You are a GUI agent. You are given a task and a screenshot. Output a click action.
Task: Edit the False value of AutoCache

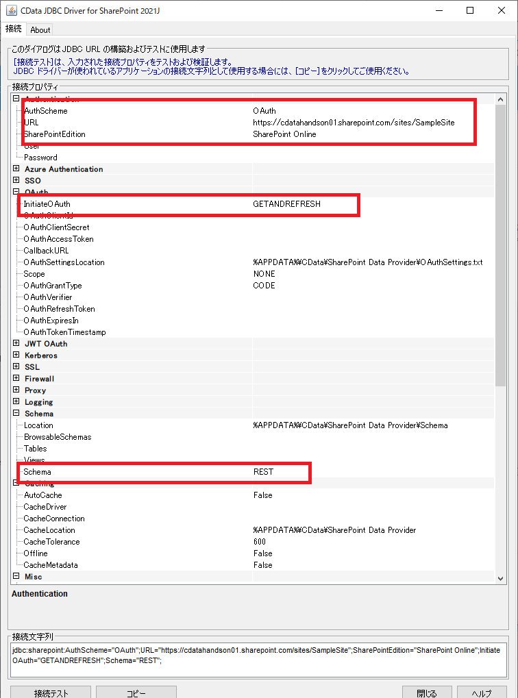(x=263, y=495)
